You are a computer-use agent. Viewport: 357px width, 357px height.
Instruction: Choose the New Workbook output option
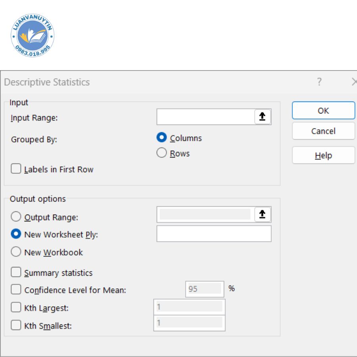pos(16,252)
